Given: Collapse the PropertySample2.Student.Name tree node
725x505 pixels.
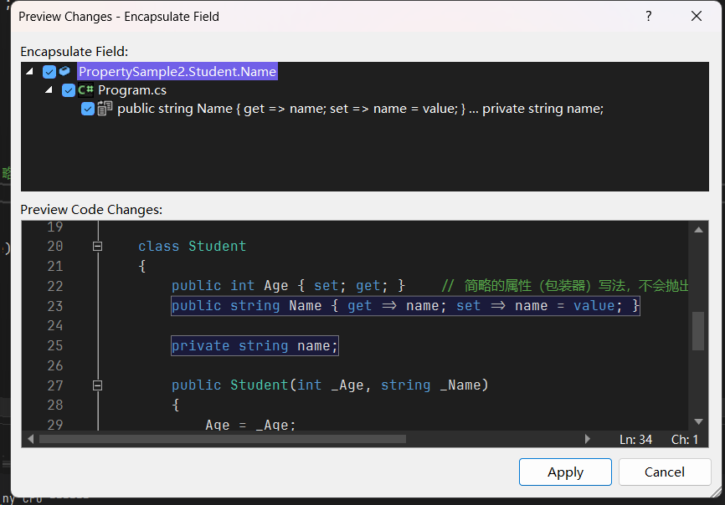Looking at the screenshot, I should [x=29, y=71].
